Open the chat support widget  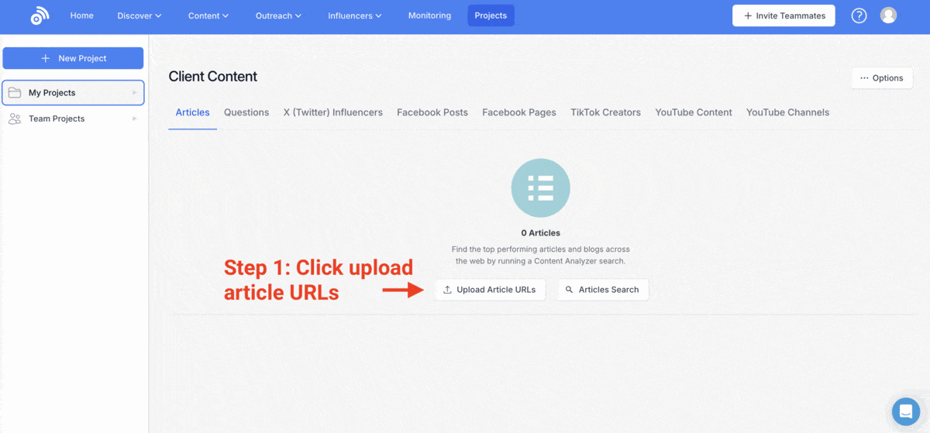[904, 410]
